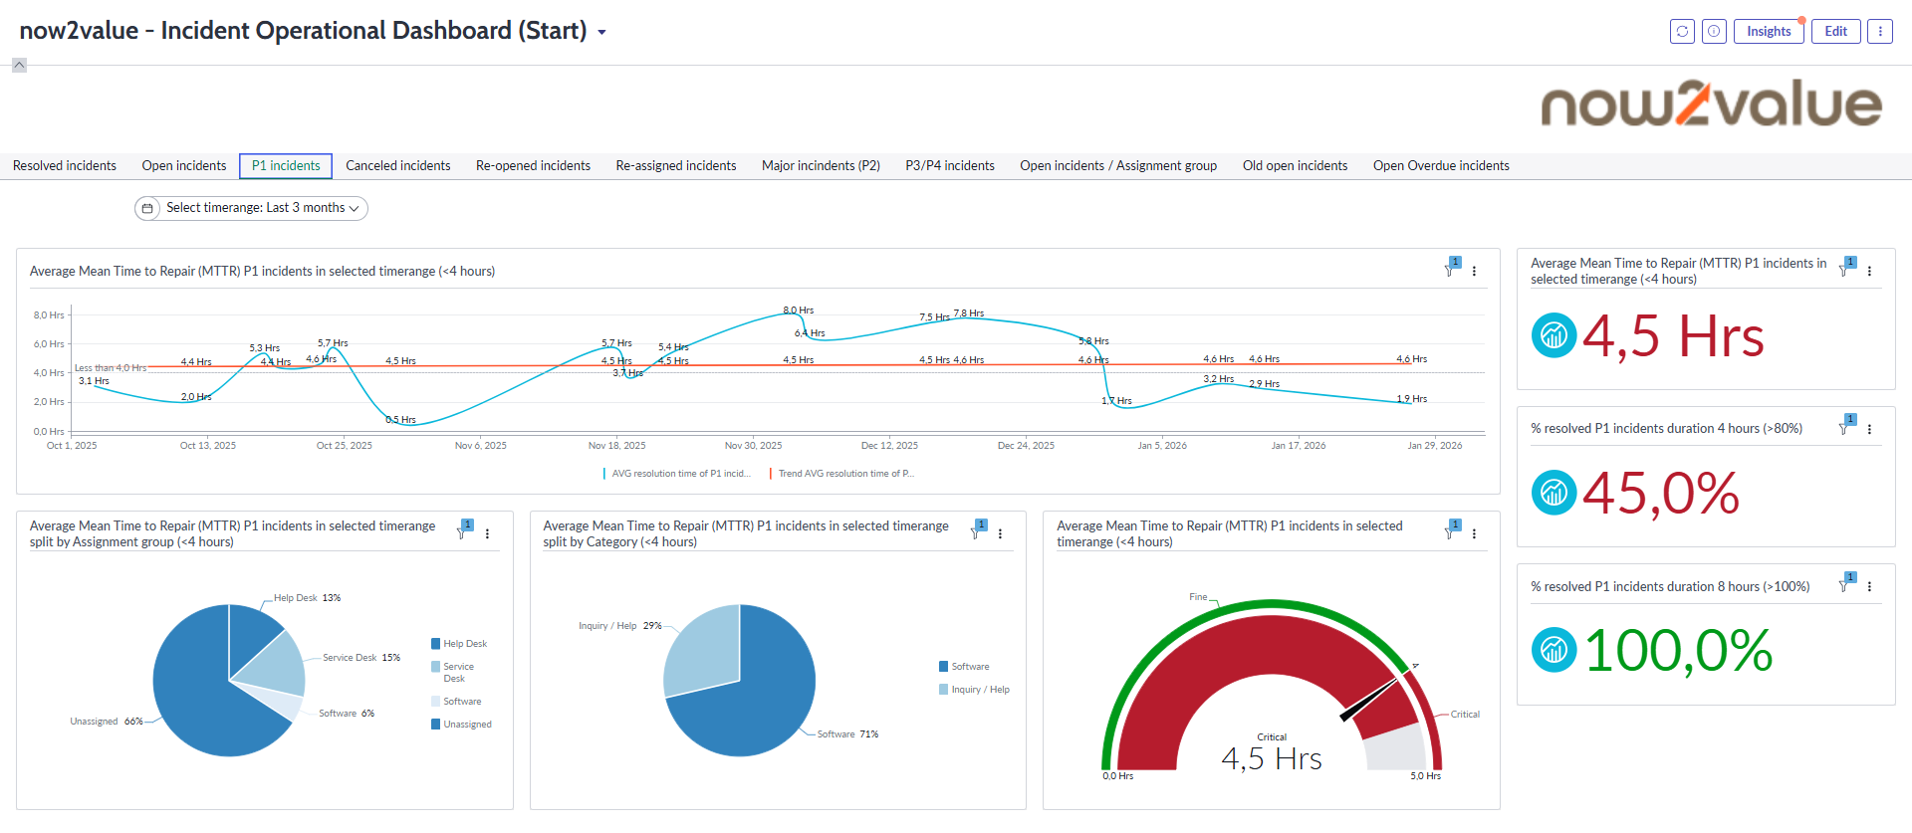The image size is (1912, 833).
Task: Open the dashboard more options menu
Action: click(1880, 31)
